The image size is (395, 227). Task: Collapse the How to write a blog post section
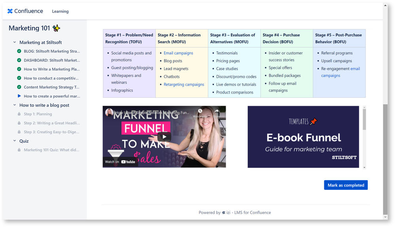coord(15,105)
